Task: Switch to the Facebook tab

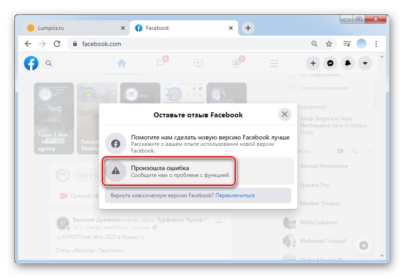Action: [x=184, y=28]
